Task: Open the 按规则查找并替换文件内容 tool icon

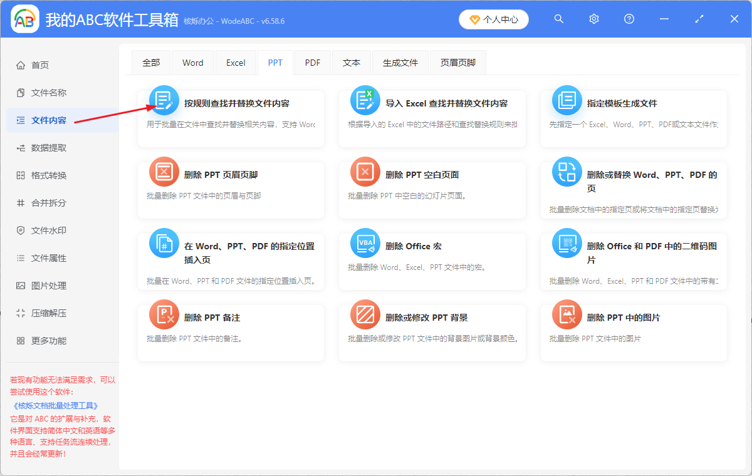Action: 164,99
